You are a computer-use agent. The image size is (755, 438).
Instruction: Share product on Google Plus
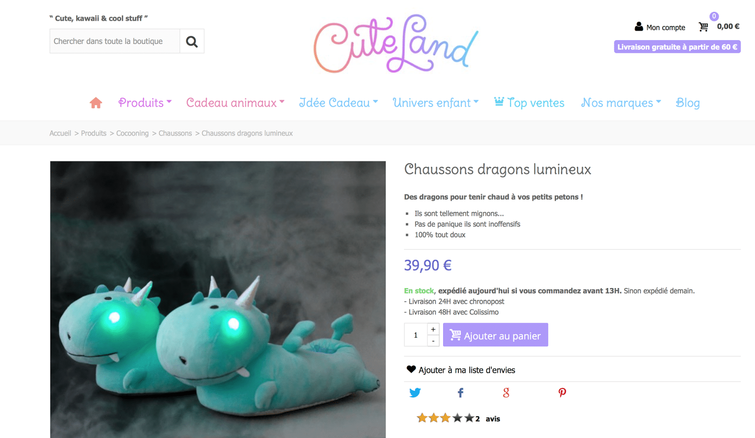click(506, 393)
